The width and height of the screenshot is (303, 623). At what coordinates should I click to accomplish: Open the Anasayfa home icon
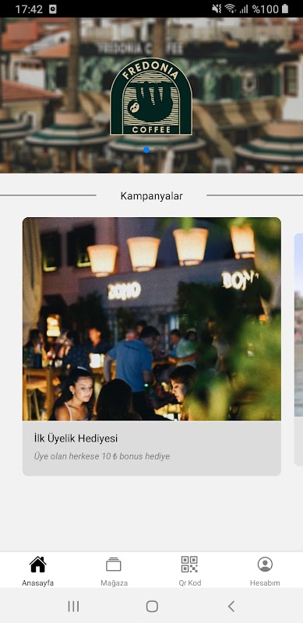(37, 564)
